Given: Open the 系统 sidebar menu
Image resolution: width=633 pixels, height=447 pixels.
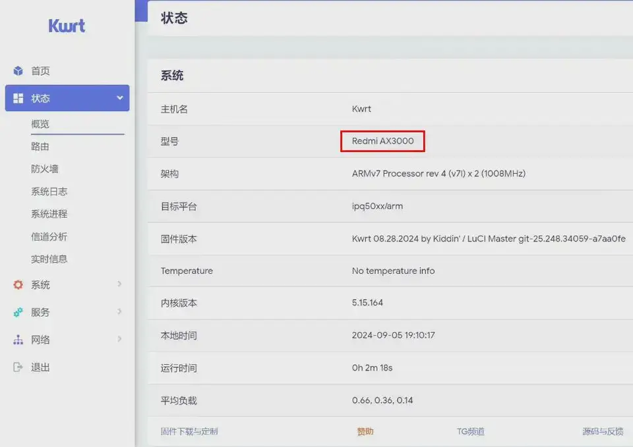Looking at the screenshot, I should tap(40, 285).
